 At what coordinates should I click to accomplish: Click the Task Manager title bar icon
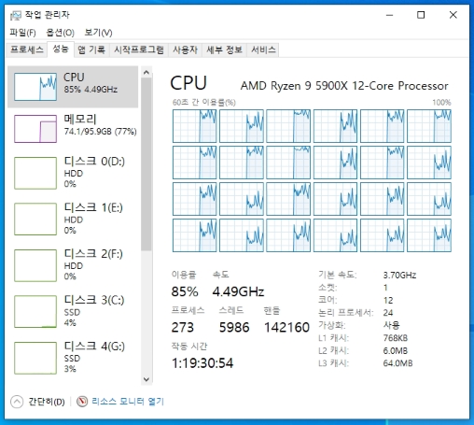click(x=16, y=15)
